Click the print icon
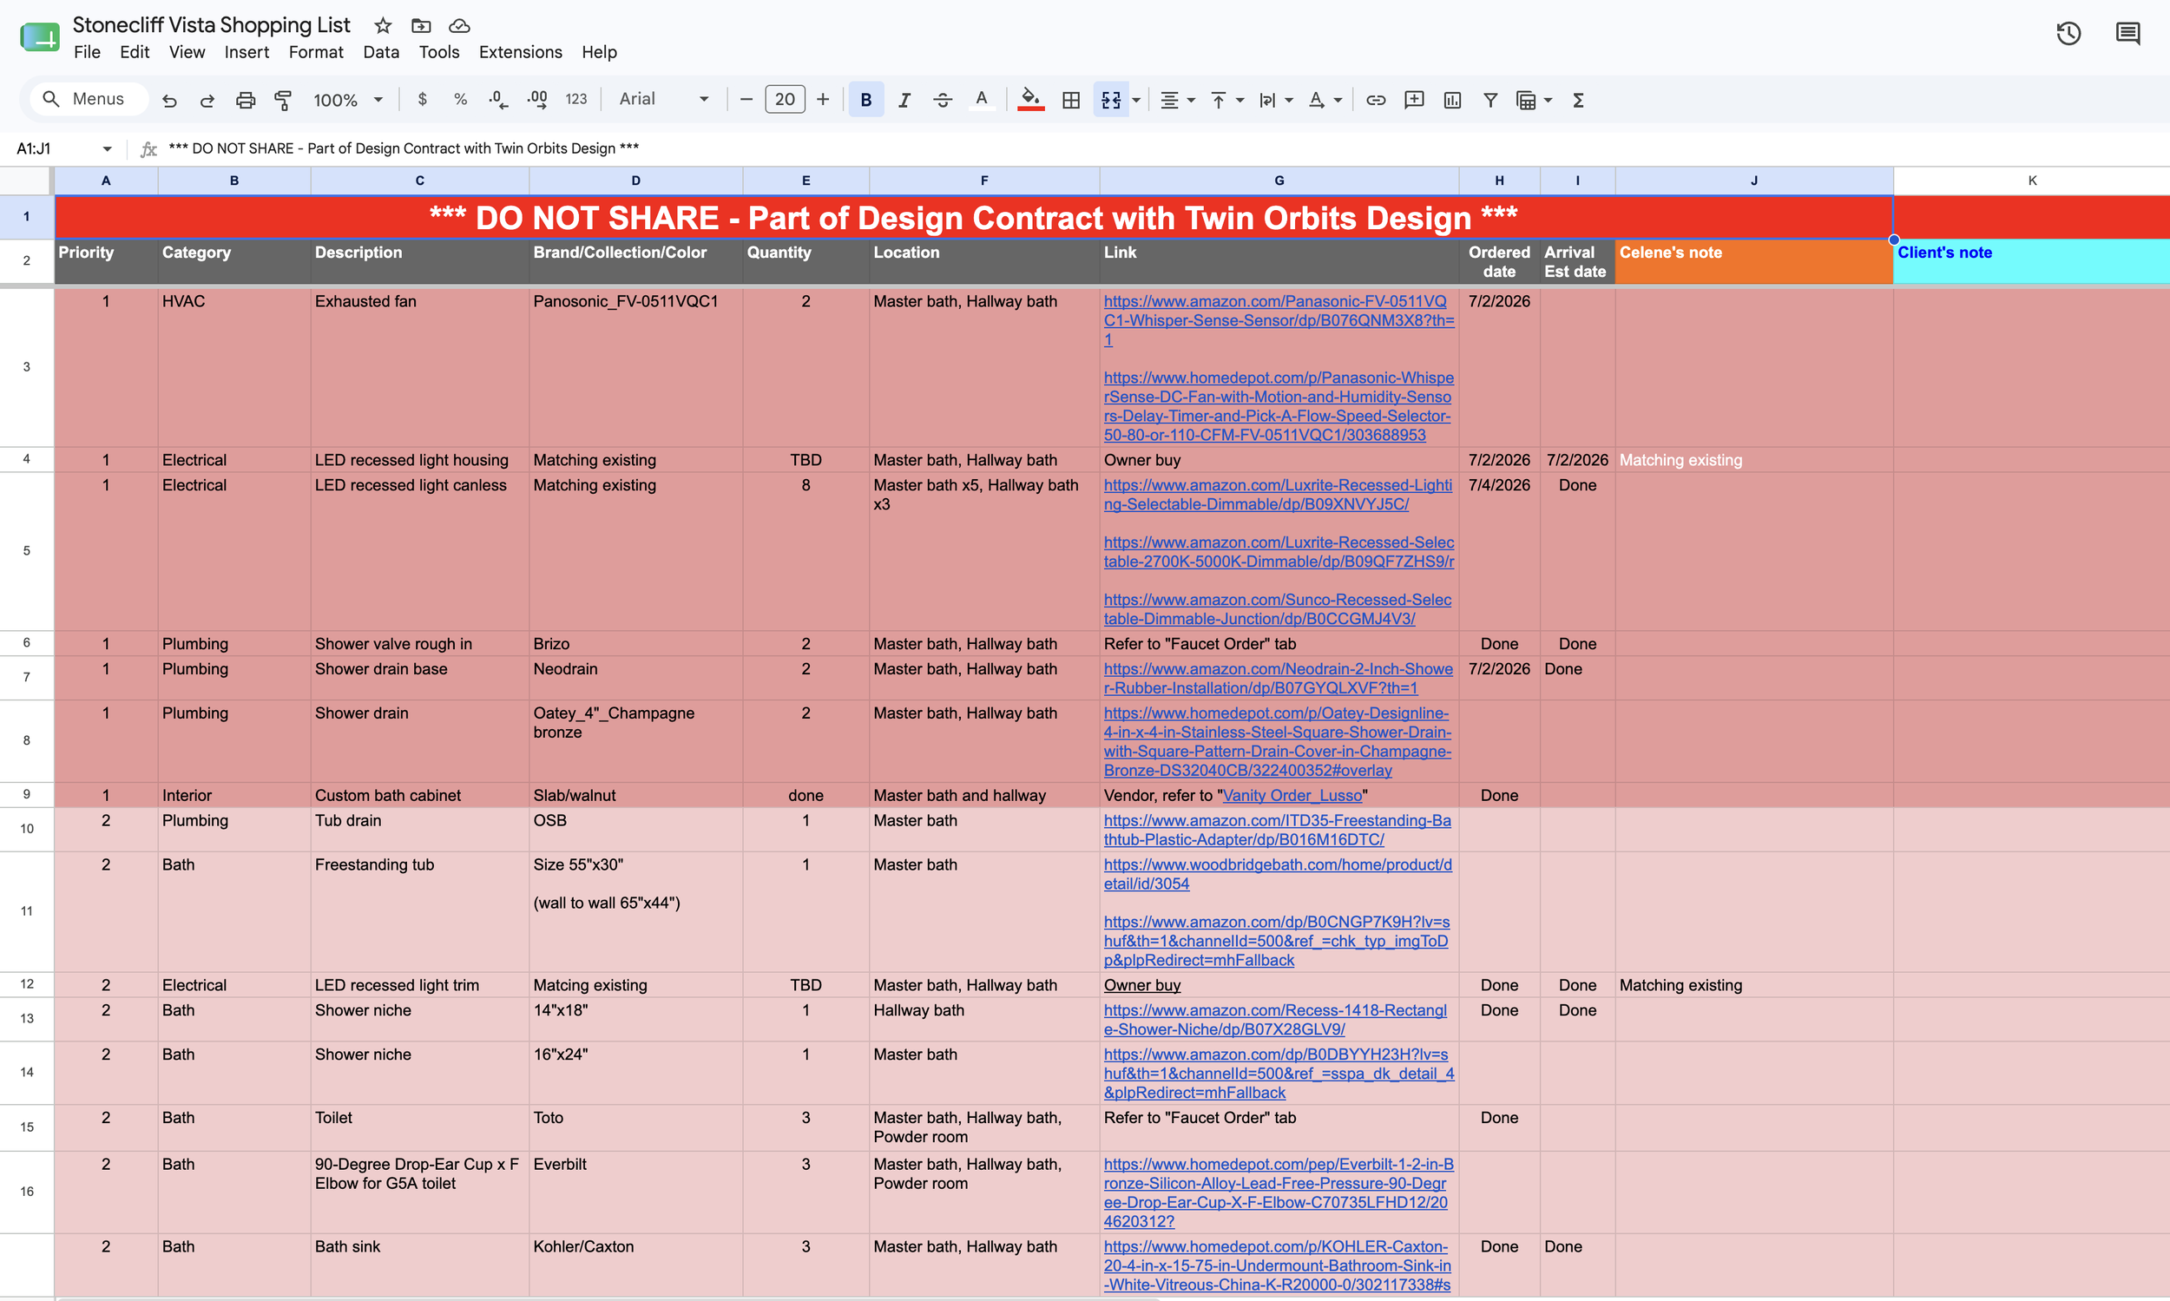 (246, 100)
